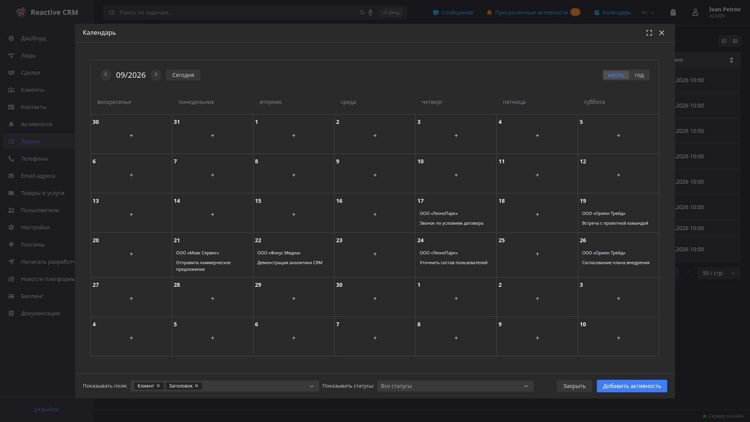
Task: Switch calendar to год view
Action: click(639, 75)
